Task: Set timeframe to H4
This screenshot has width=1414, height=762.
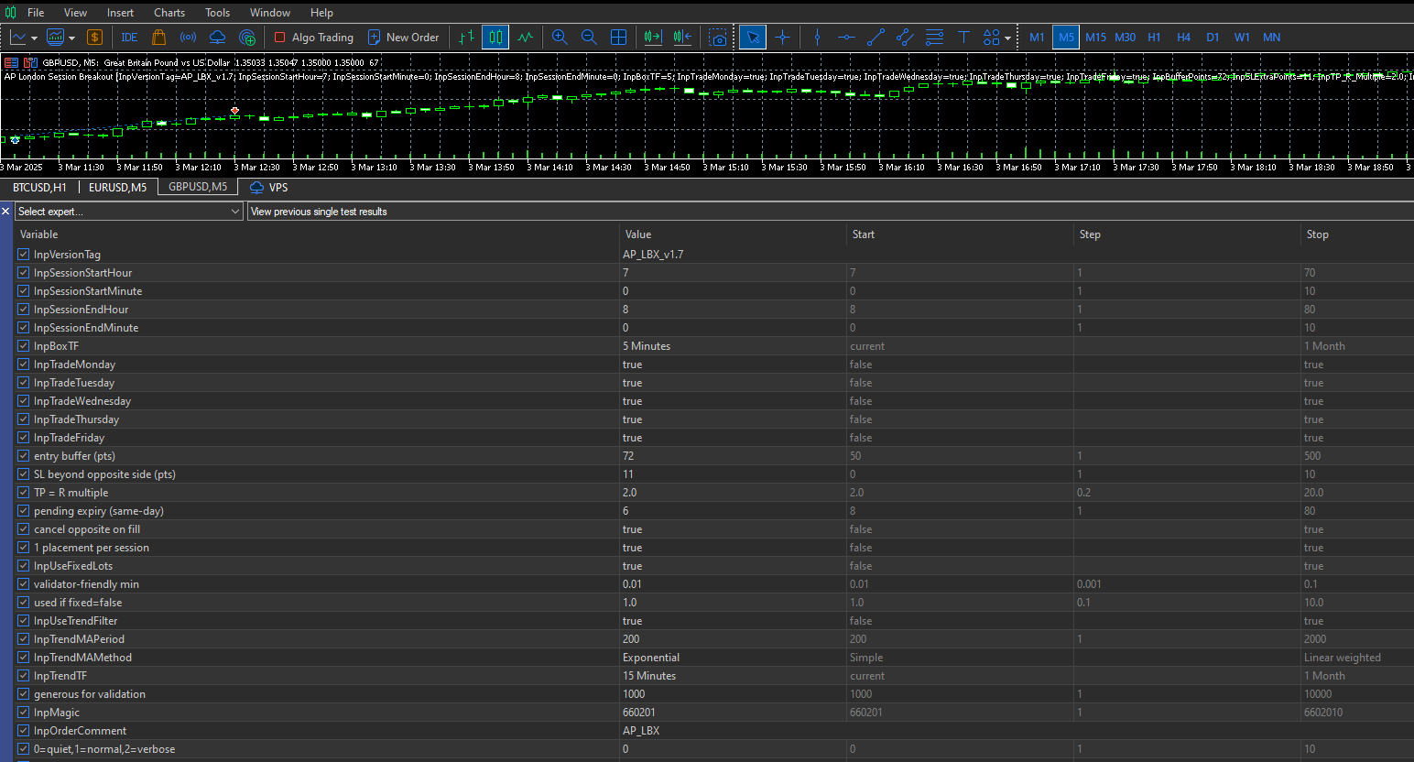Action: pyautogui.click(x=1183, y=38)
